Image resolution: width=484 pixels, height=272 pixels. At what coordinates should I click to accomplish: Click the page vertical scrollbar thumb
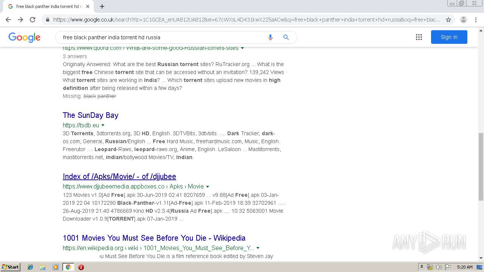[x=481, y=166]
